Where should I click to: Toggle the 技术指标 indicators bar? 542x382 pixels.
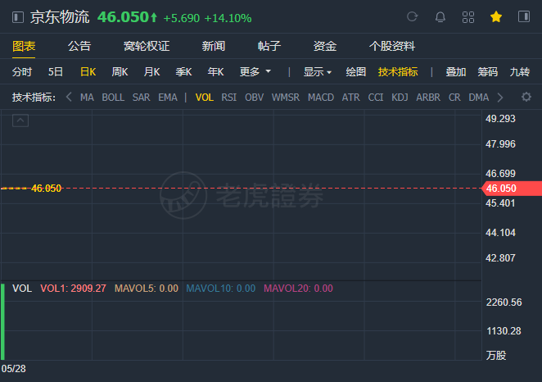[398, 72]
